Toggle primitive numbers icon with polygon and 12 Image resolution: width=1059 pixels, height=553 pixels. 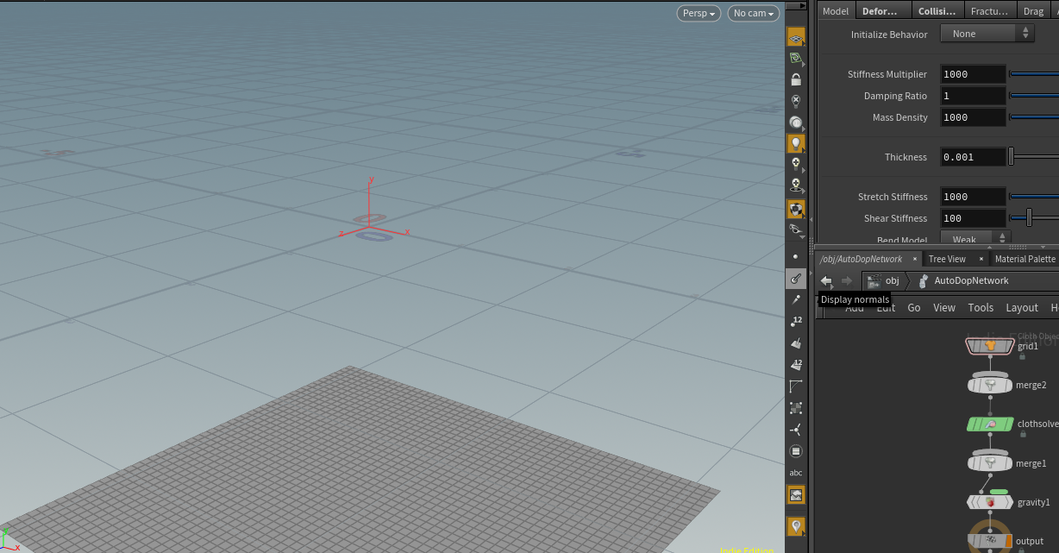[796, 364]
